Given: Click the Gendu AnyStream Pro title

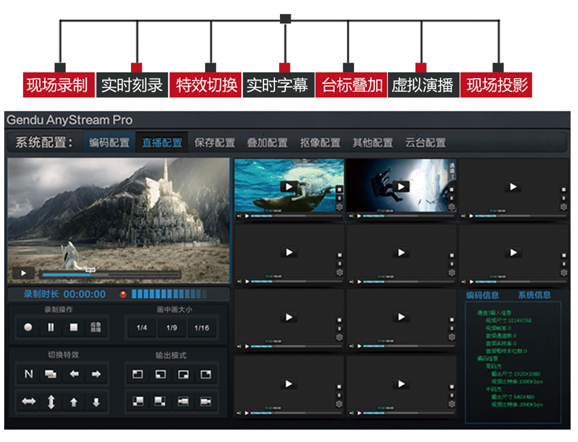Looking at the screenshot, I should coord(70,120).
